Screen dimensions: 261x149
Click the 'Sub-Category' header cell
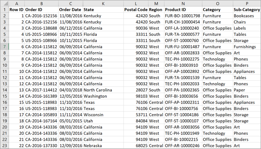click(247, 10)
